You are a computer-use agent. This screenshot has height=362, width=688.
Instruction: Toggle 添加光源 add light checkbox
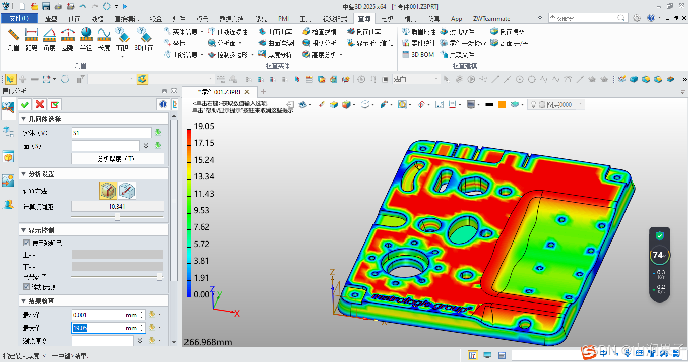(27, 287)
